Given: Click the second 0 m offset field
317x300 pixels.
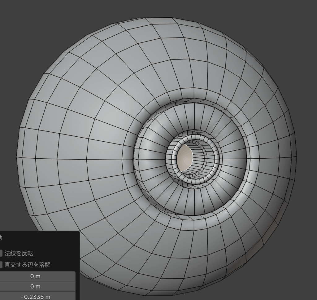Looking at the screenshot, I should coord(37,286).
